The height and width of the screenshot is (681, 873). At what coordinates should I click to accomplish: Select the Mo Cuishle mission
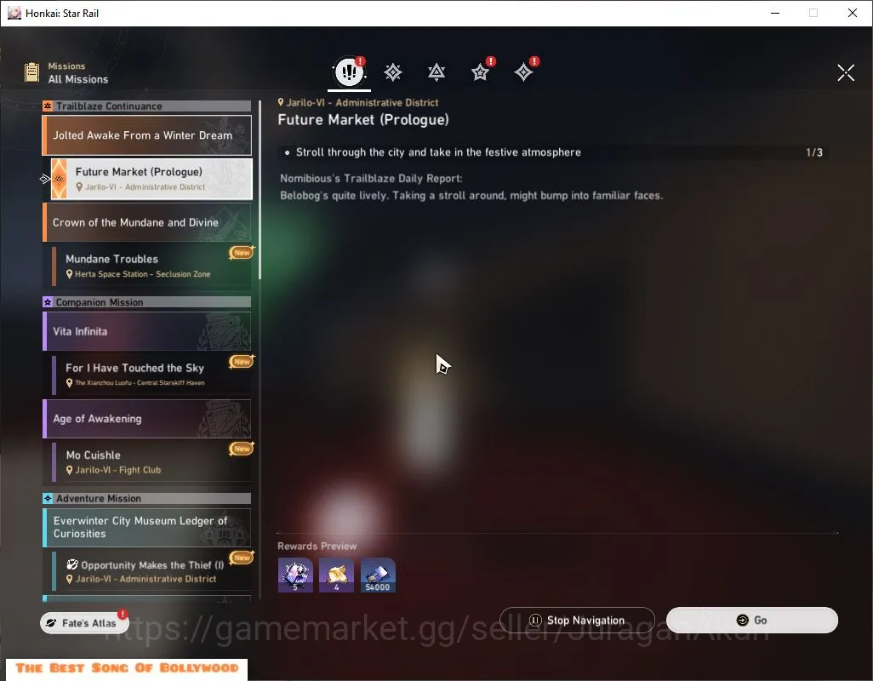pos(151,461)
